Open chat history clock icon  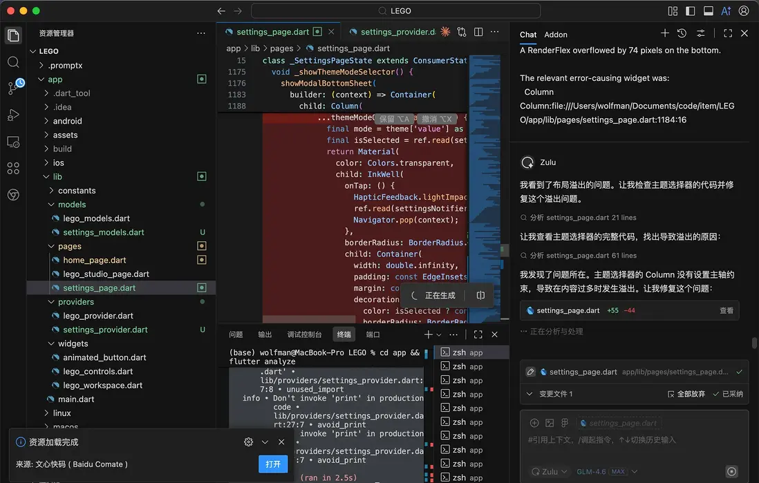pyautogui.click(x=682, y=33)
